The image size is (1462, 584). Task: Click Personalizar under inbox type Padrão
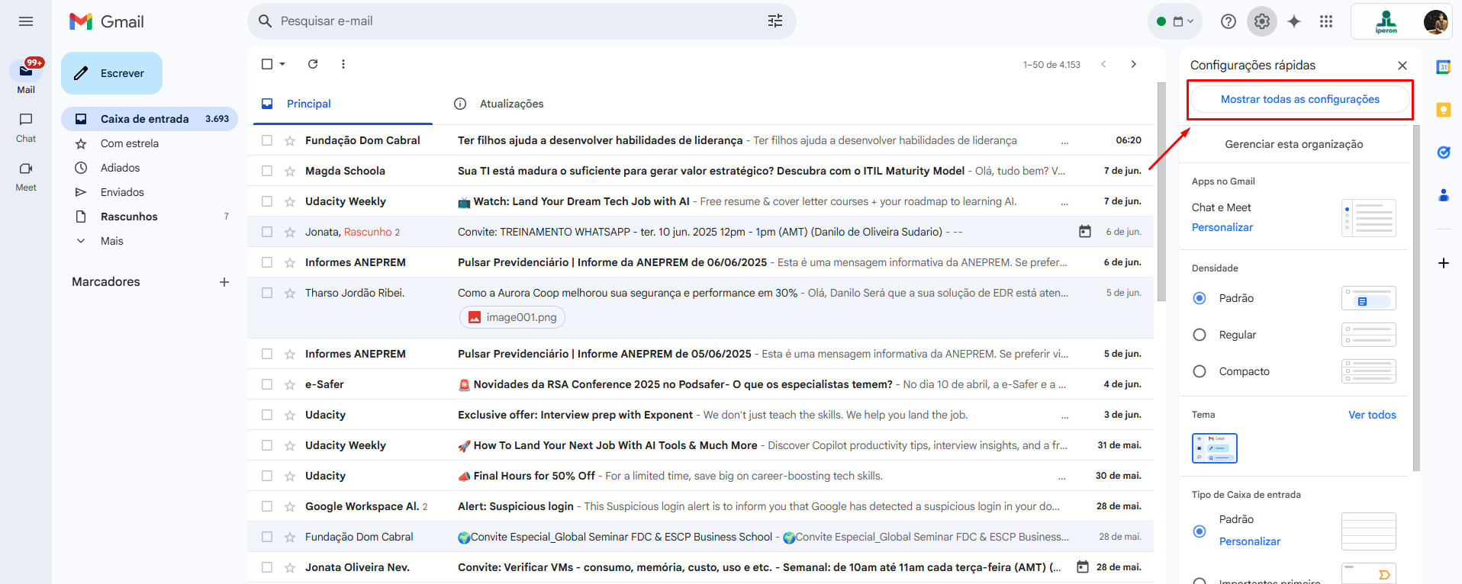[x=1250, y=541]
